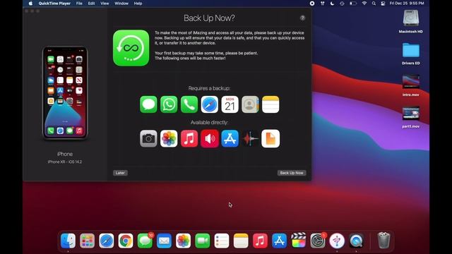The height and width of the screenshot is (254, 452).
Task: Open the Apple menu
Action: coord(30,4)
